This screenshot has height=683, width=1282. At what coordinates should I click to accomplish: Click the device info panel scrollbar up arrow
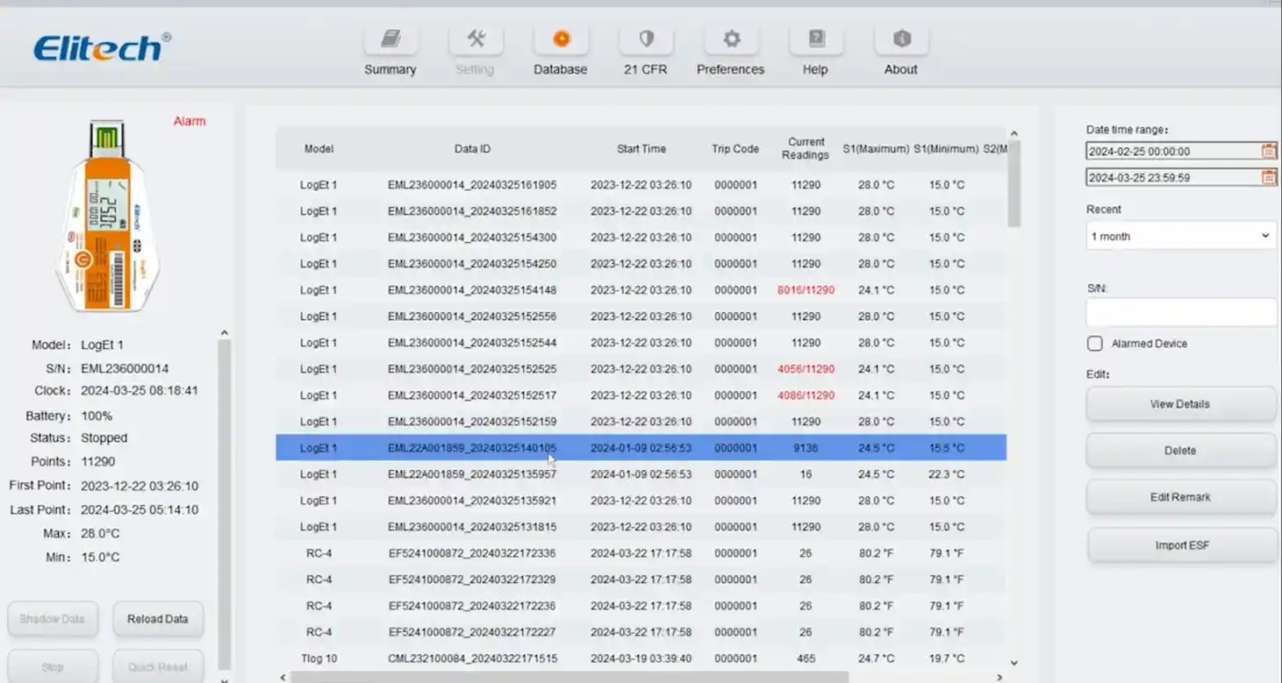[x=224, y=333]
